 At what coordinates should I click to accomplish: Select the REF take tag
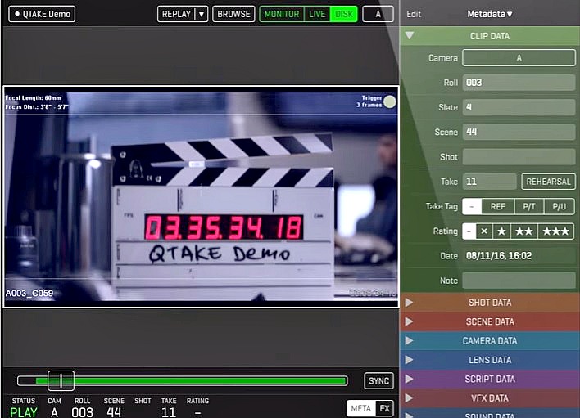point(498,206)
